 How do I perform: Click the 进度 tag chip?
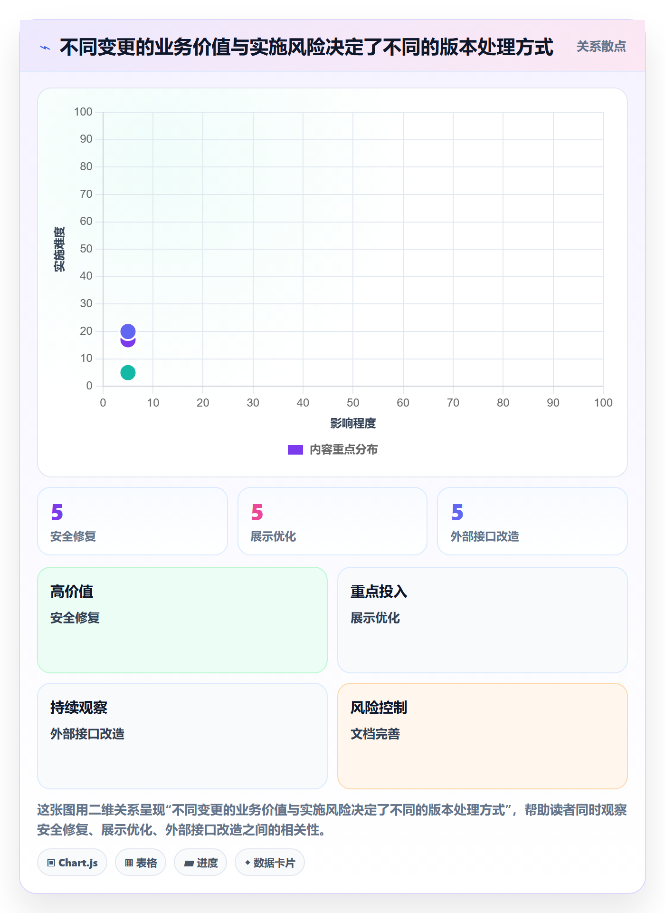pyautogui.click(x=200, y=863)
